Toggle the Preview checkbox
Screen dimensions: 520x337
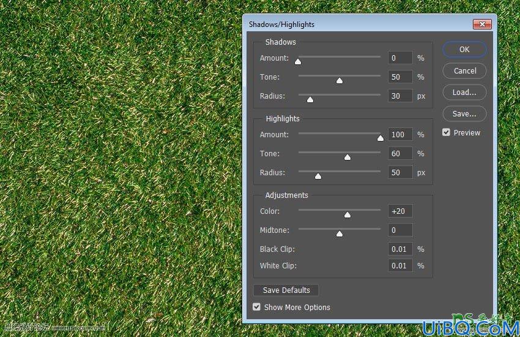point(446,132)
